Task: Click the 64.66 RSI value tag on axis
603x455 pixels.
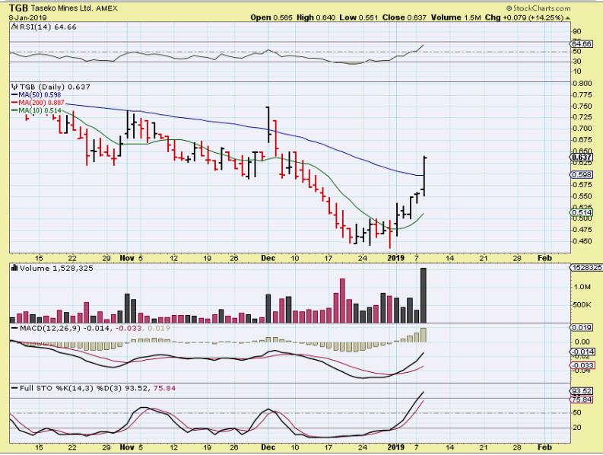Action: click(x=582, y=44)
